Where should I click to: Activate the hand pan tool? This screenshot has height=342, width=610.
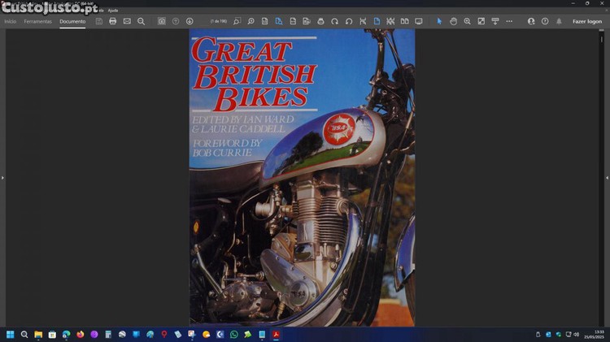[453, 21]
